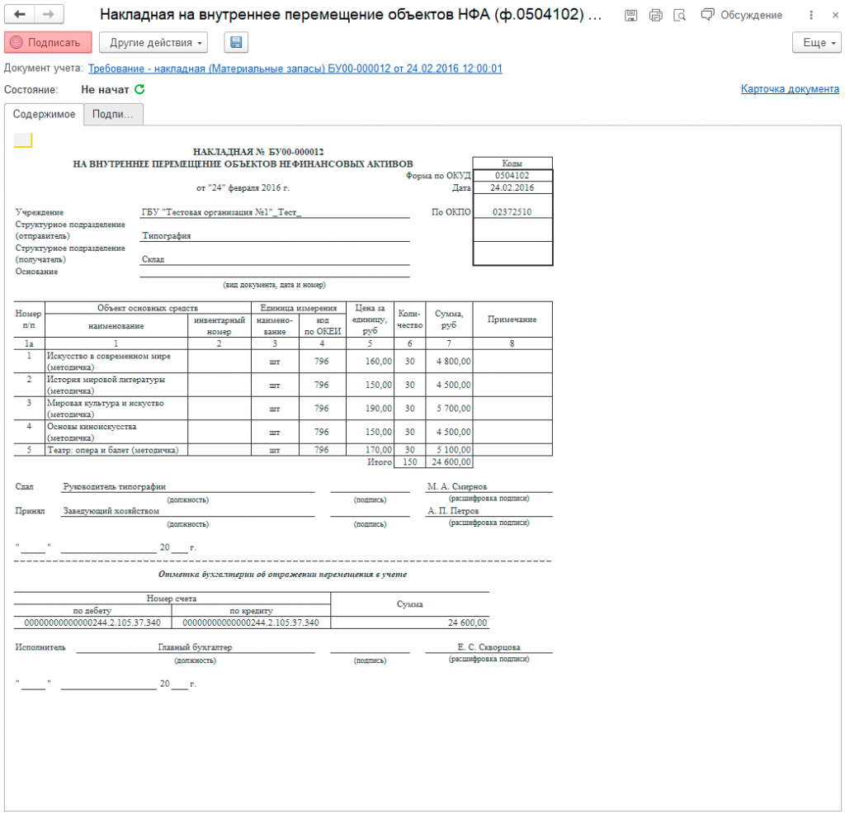845x814 pixels.
Task: Switch to the Содержимое tab
Action: (45, 114)
